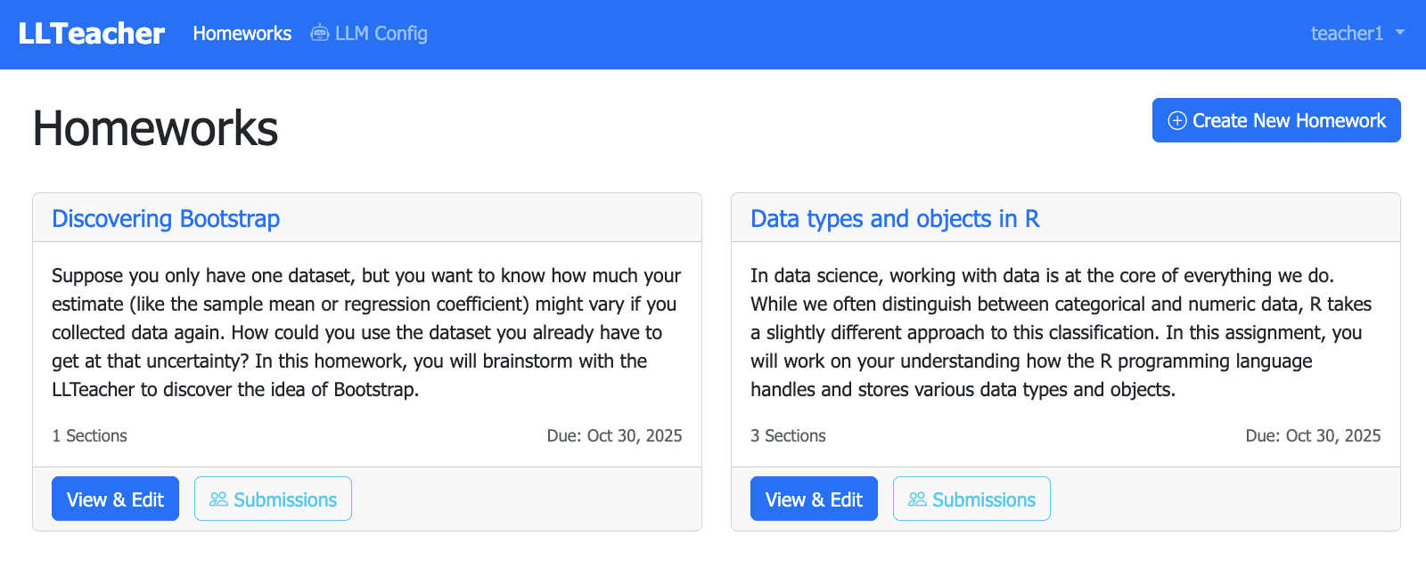
Task: Open the Data types and objects in R link
Action: 895,219
